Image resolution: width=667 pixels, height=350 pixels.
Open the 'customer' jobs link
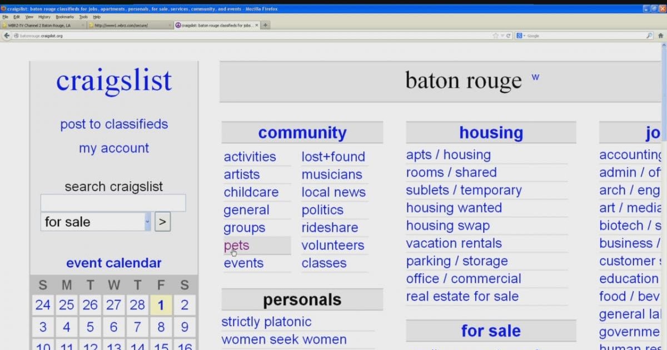pyautogui.click(x=630, y=261)
